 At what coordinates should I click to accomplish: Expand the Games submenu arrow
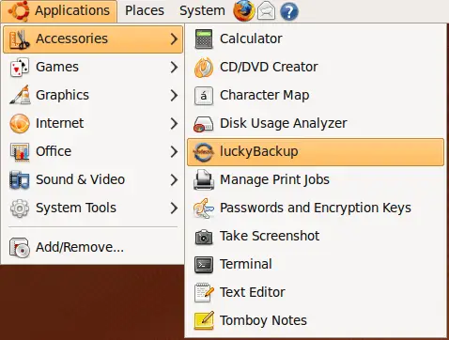click(x=174, y=67)
